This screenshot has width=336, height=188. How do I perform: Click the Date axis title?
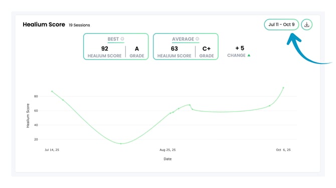click(167, 159)
